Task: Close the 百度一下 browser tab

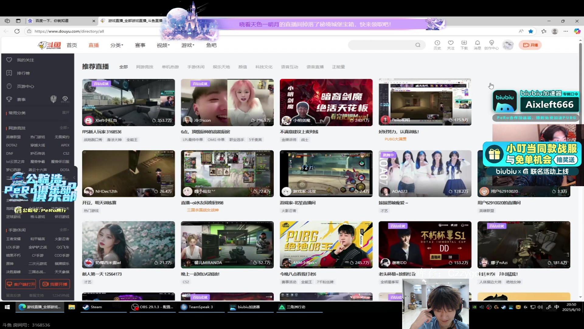Action: [94, 21]
